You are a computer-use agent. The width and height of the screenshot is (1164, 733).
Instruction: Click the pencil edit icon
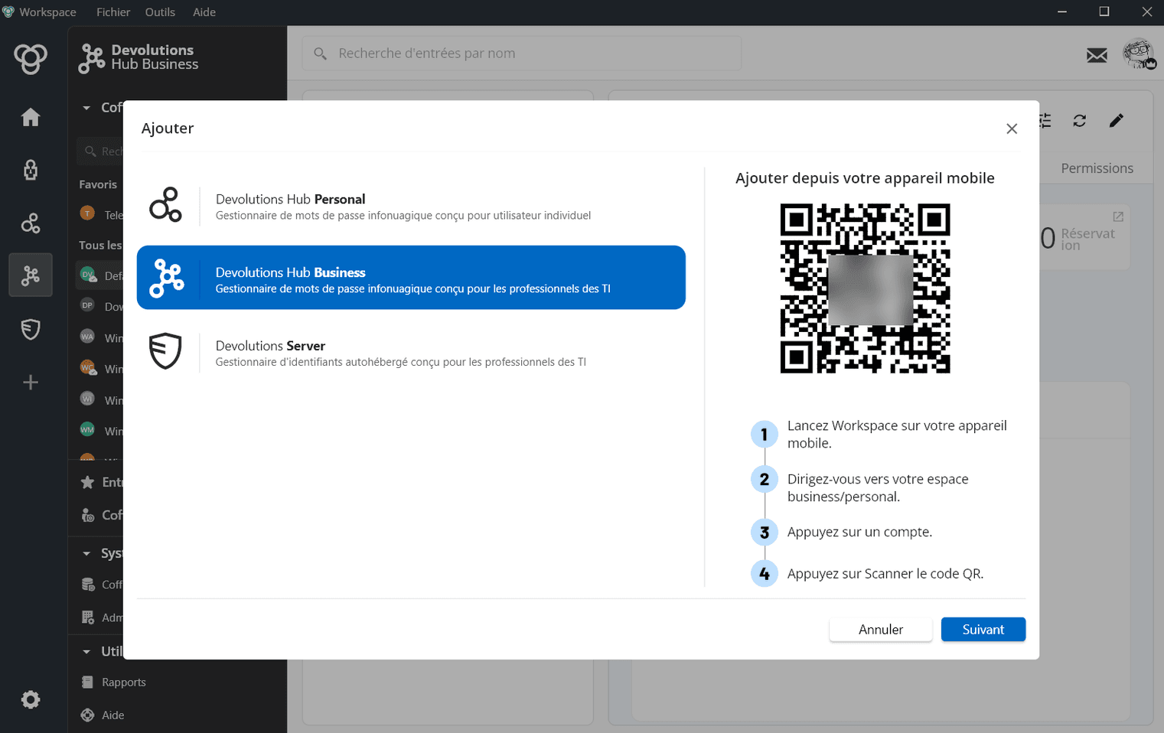pos(1116,121)
